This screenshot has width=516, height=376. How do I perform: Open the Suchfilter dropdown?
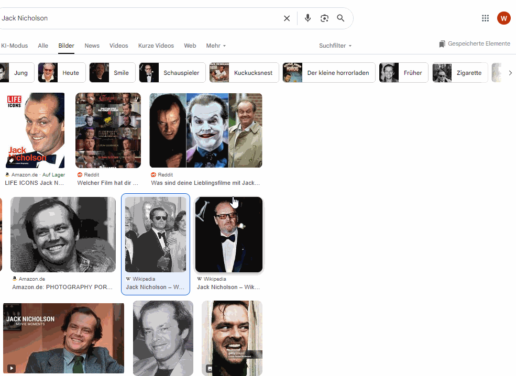(335, 46)
